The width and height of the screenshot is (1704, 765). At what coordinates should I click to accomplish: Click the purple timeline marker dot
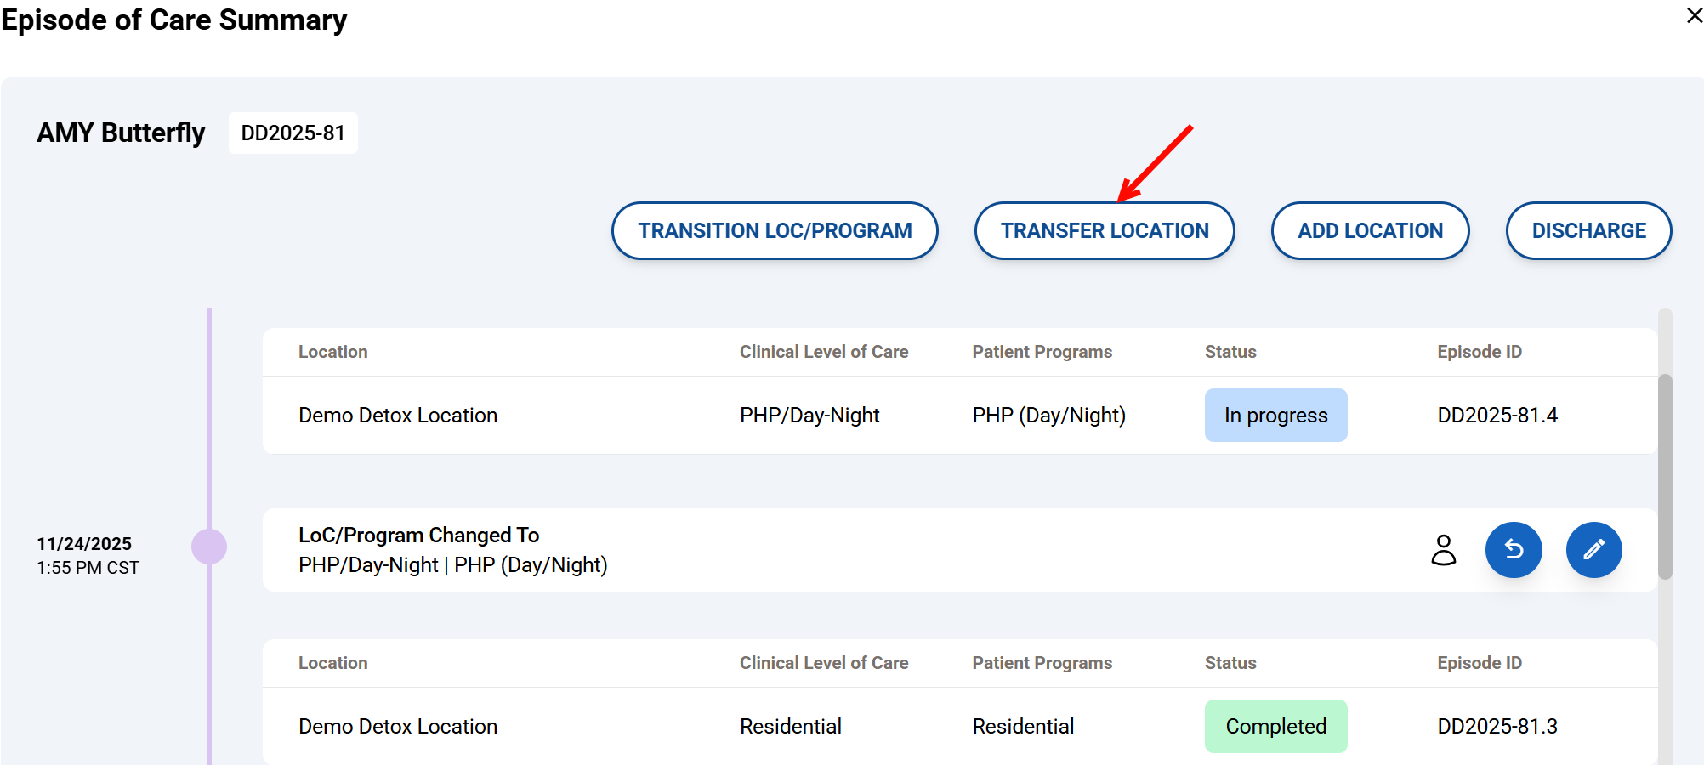pyautogui.click(x=209, y=547)
